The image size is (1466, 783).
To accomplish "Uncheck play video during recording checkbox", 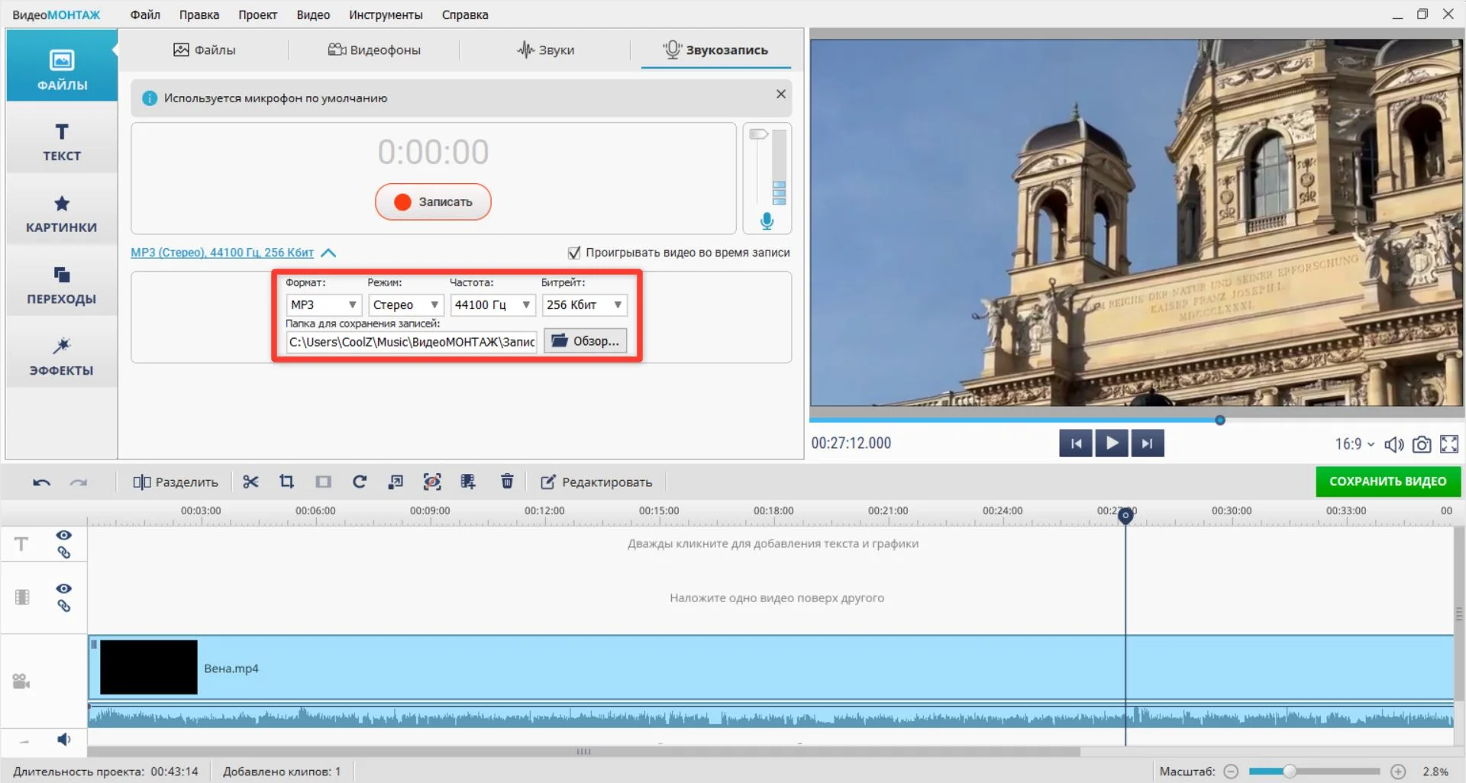I will (x=574, y=253).
